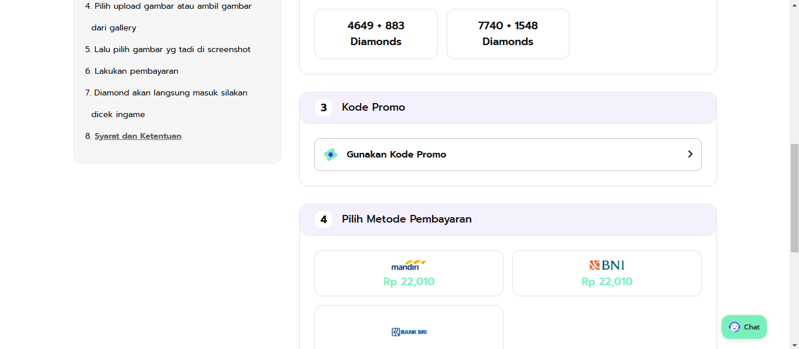Click the promo code ticket icon

(x=331, y=155)
